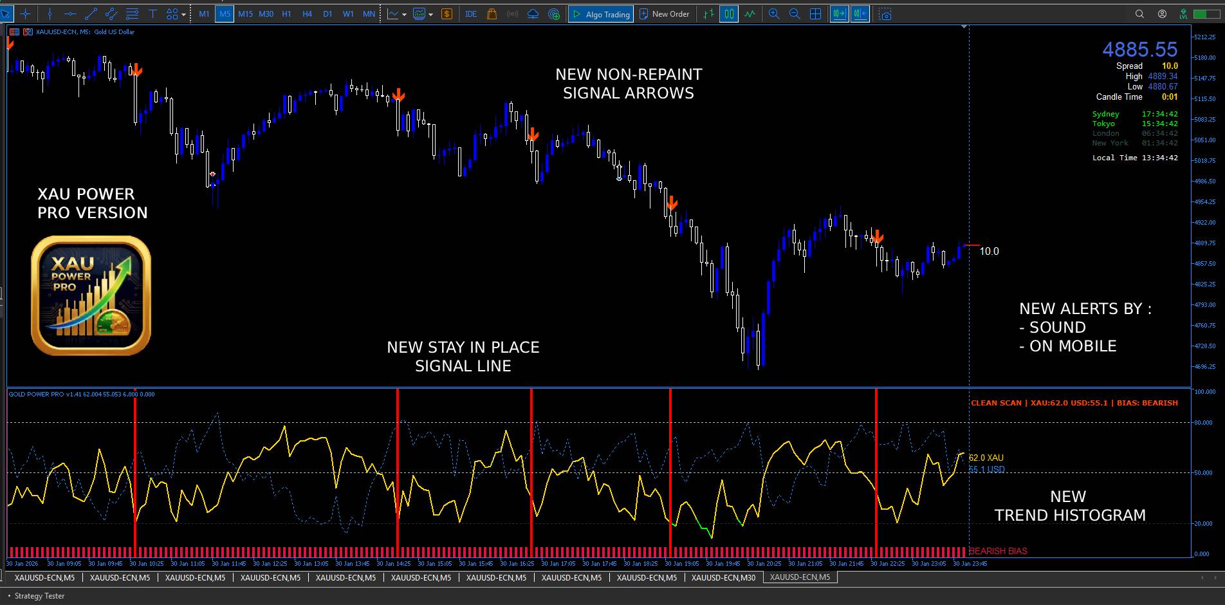Choose the text label tool
The image size is (1225, 605).
click(152, 14)
